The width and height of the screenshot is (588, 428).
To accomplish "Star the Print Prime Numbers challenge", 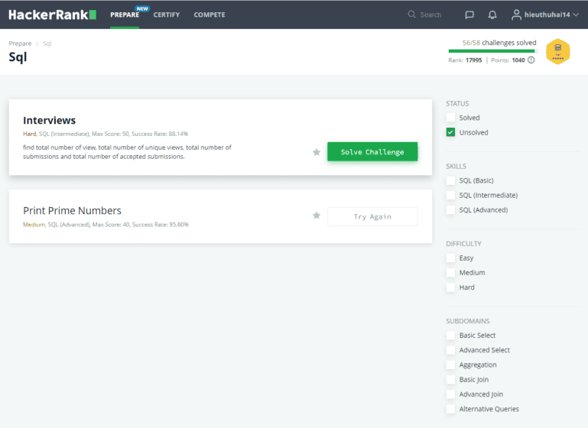I will 317,216.
